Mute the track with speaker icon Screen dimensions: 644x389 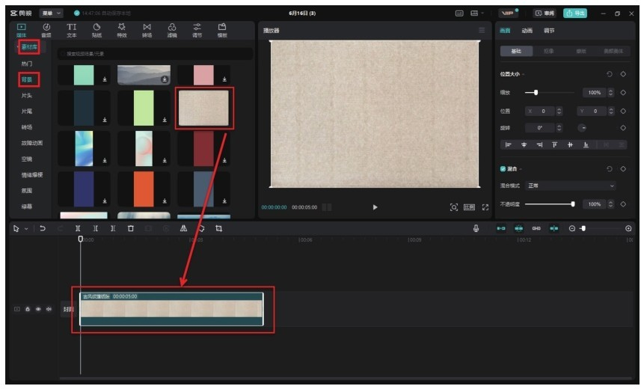[49, 309]
